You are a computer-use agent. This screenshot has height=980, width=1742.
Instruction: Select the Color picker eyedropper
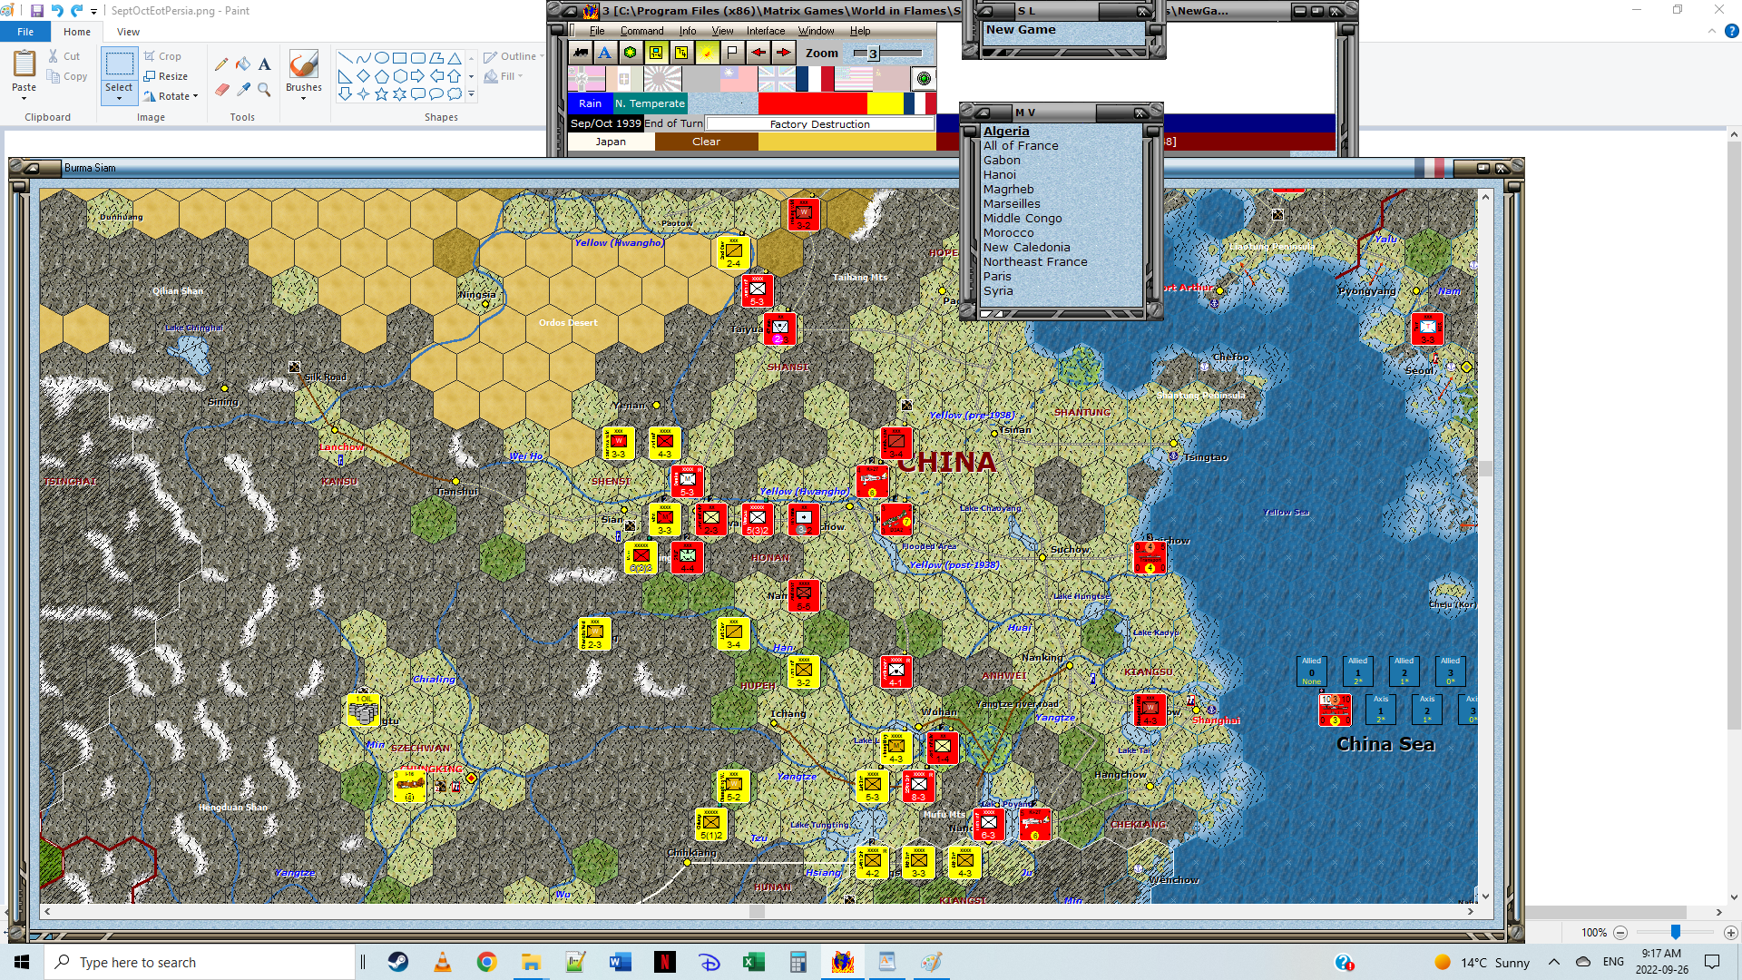(x=243, y=89)
